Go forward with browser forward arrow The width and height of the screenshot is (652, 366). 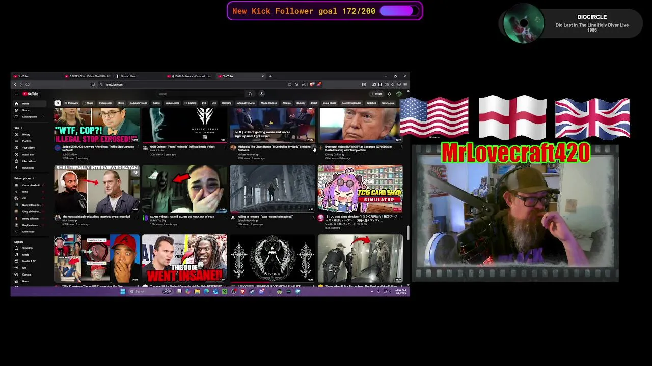coord(21,84)
